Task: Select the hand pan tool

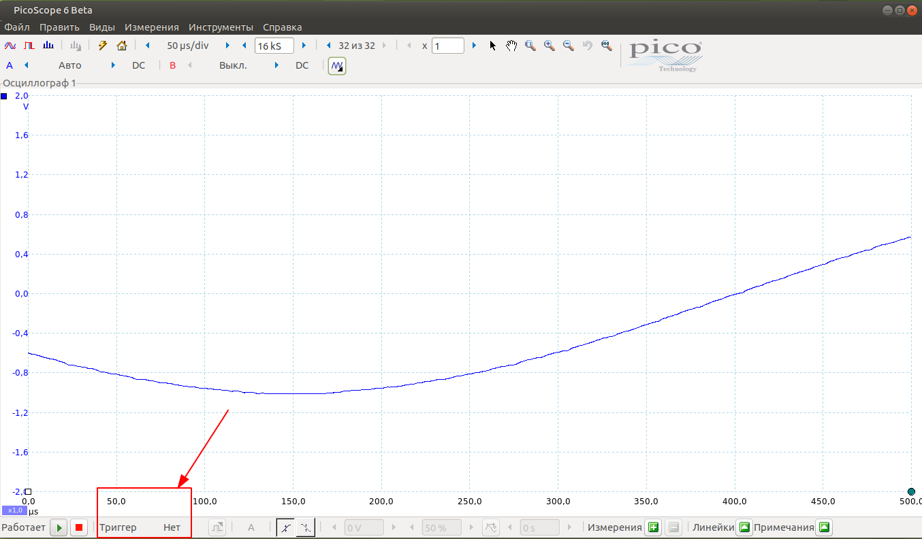Action: click(511, 46)
